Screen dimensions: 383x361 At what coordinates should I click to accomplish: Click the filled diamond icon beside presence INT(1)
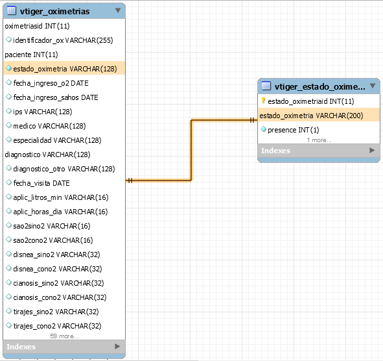click(x=263, y=129)
